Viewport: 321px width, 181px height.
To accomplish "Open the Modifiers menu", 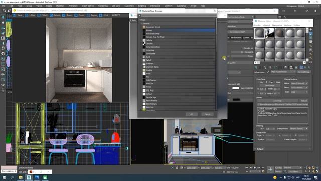I will [x=60, y=6].
